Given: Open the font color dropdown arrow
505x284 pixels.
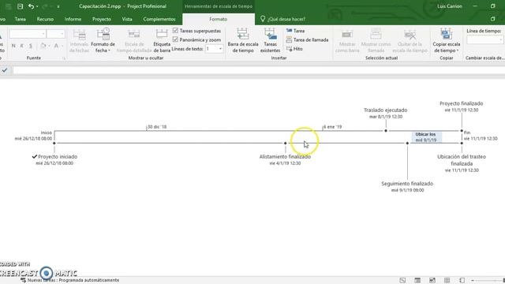Looking at the screenshot, I should click(62, 46).
